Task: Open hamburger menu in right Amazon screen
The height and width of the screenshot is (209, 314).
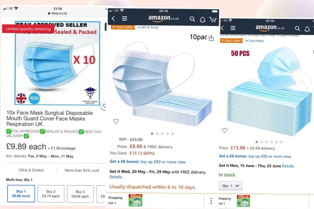Action: pos(233,28)
